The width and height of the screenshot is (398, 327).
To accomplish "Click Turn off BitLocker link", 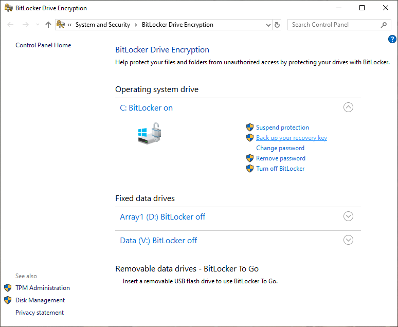I will click(x=280, y=169).
